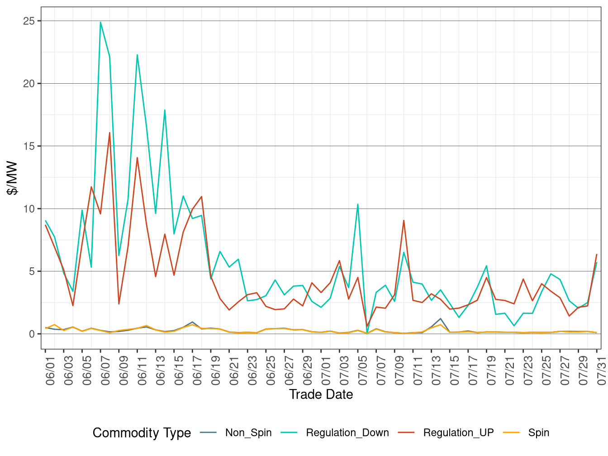This screenshot has width=608, height=456.
Task: Click the Trade Date x-axis title
Action: tap(321, 394)
